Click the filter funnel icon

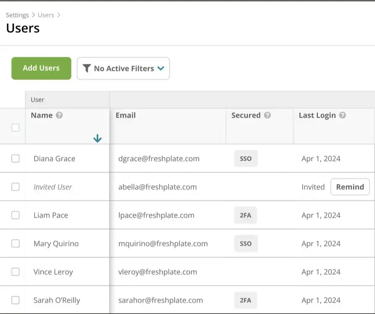click(87, 68)
